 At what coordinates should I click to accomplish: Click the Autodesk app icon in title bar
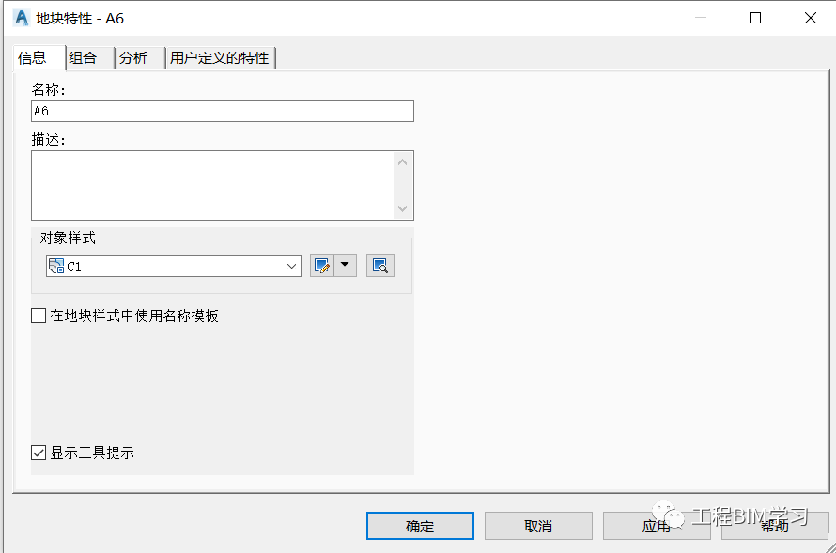click(x=22, y=18)
